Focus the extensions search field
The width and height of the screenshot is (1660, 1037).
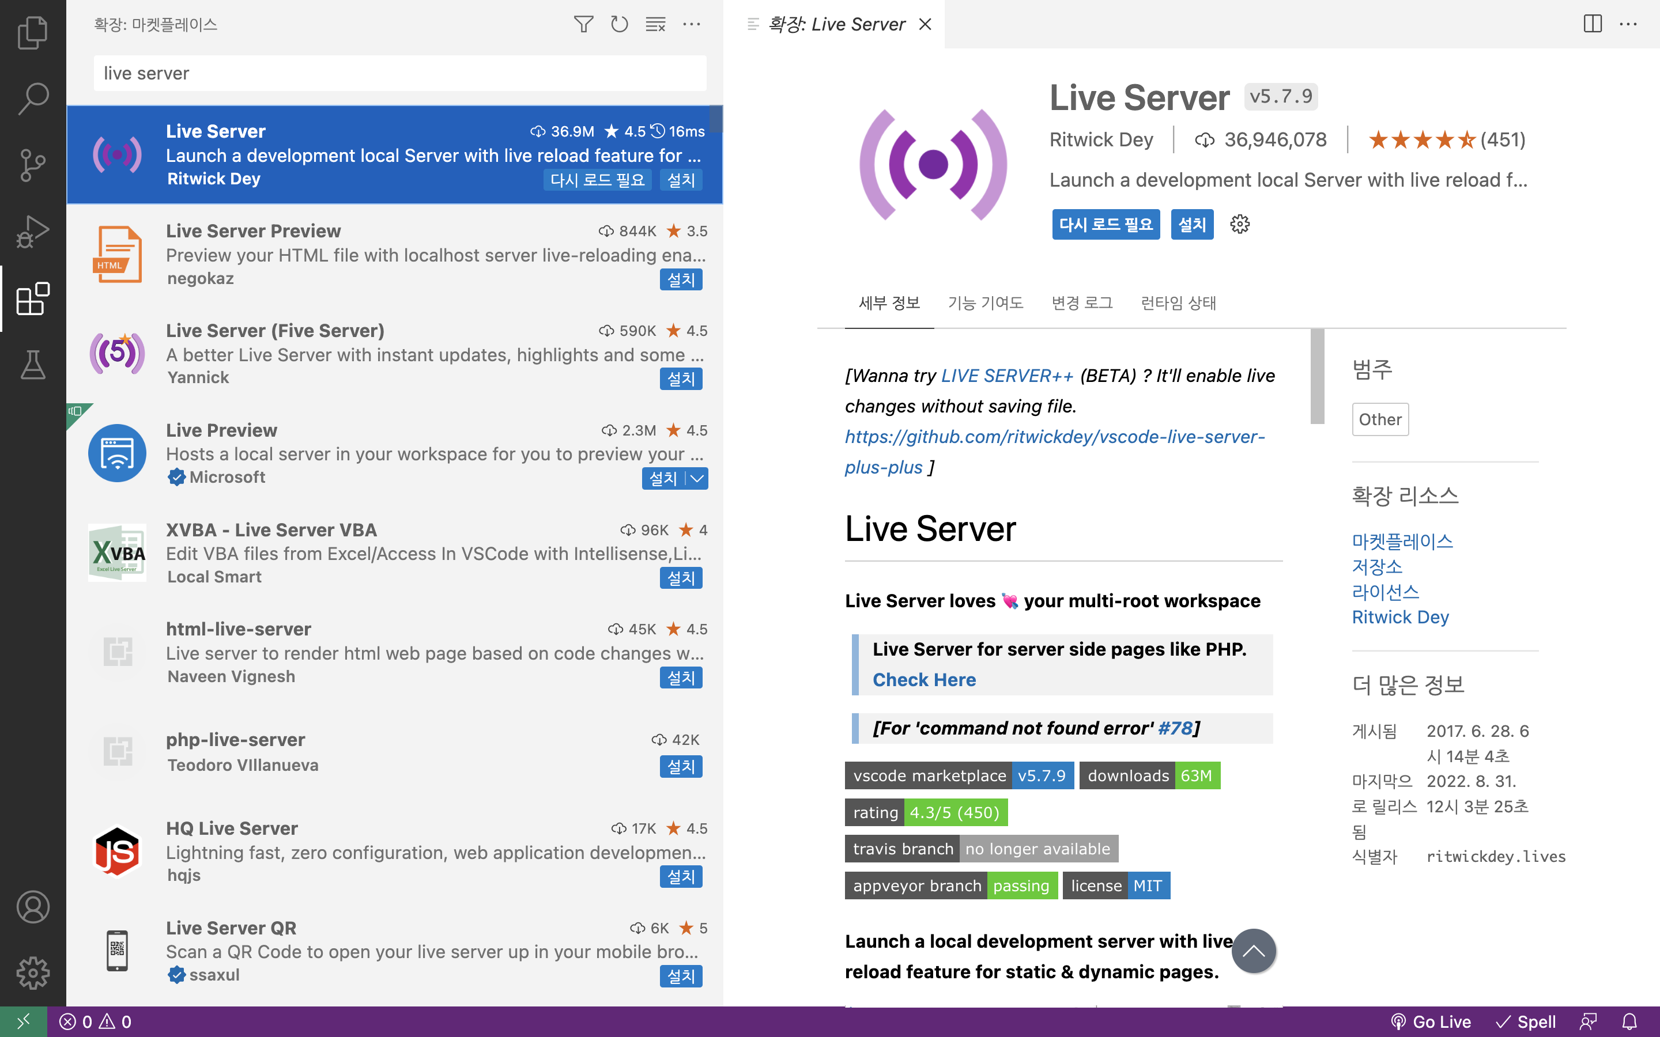coord(400,73)
